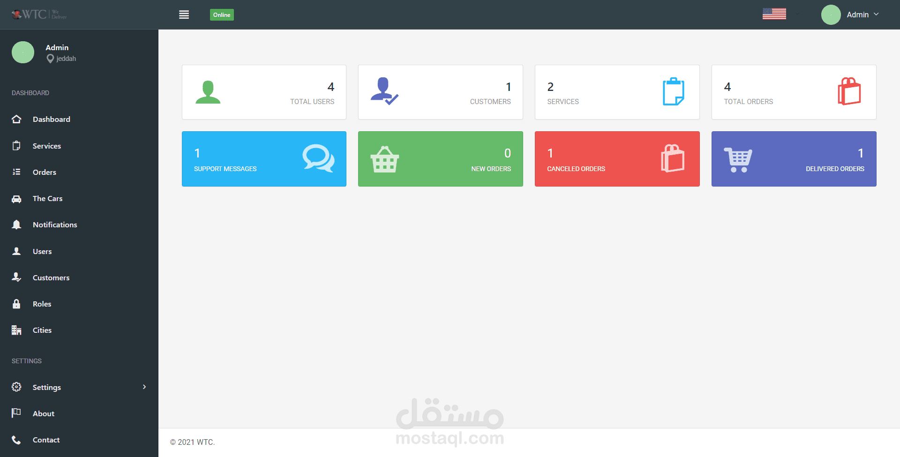
Task: Open the Dashboard menu item
Action: [52, 119]
